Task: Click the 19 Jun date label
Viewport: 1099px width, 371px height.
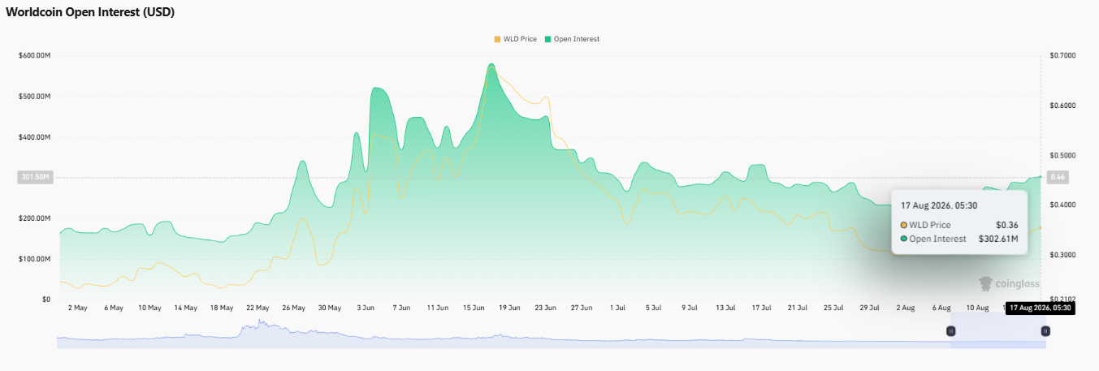Action: pyautogui.click(x=509, y=308)
